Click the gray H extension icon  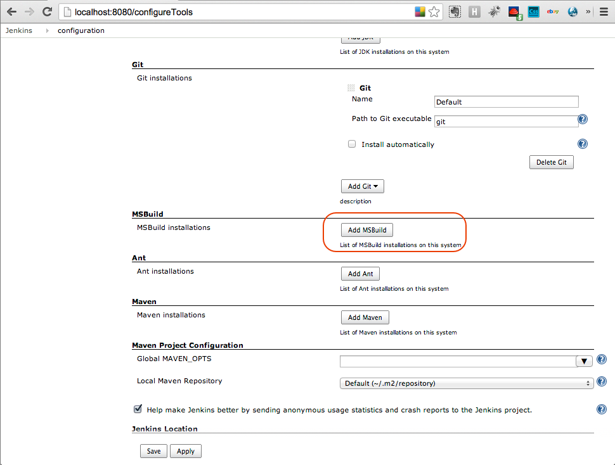(x=475, y=12)
